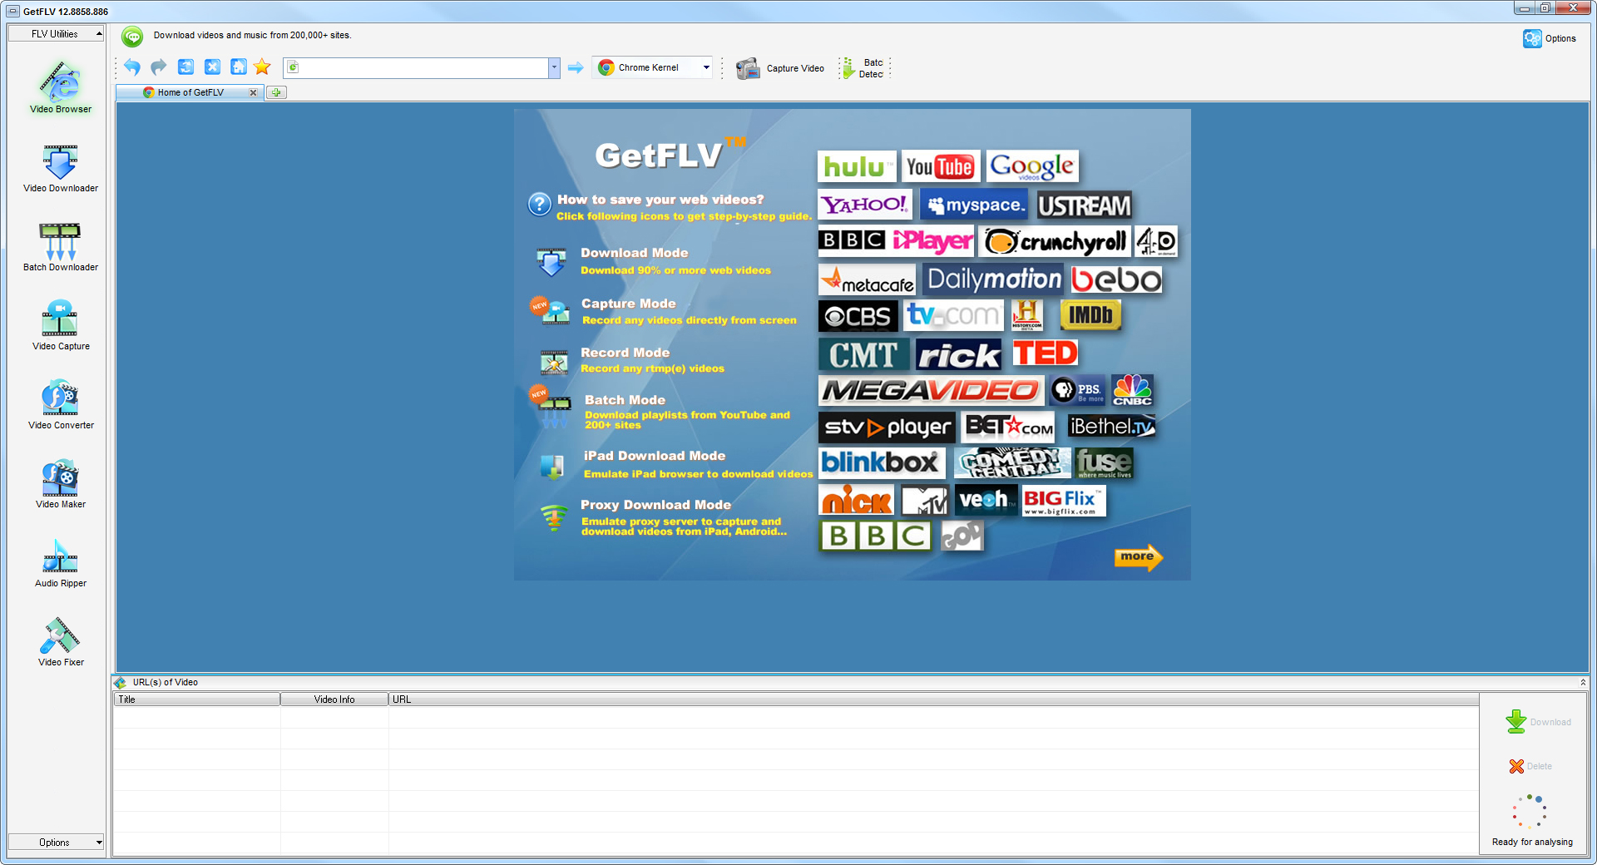
Task: Sort by the URL column header
Action: click(x=933, y=699)
